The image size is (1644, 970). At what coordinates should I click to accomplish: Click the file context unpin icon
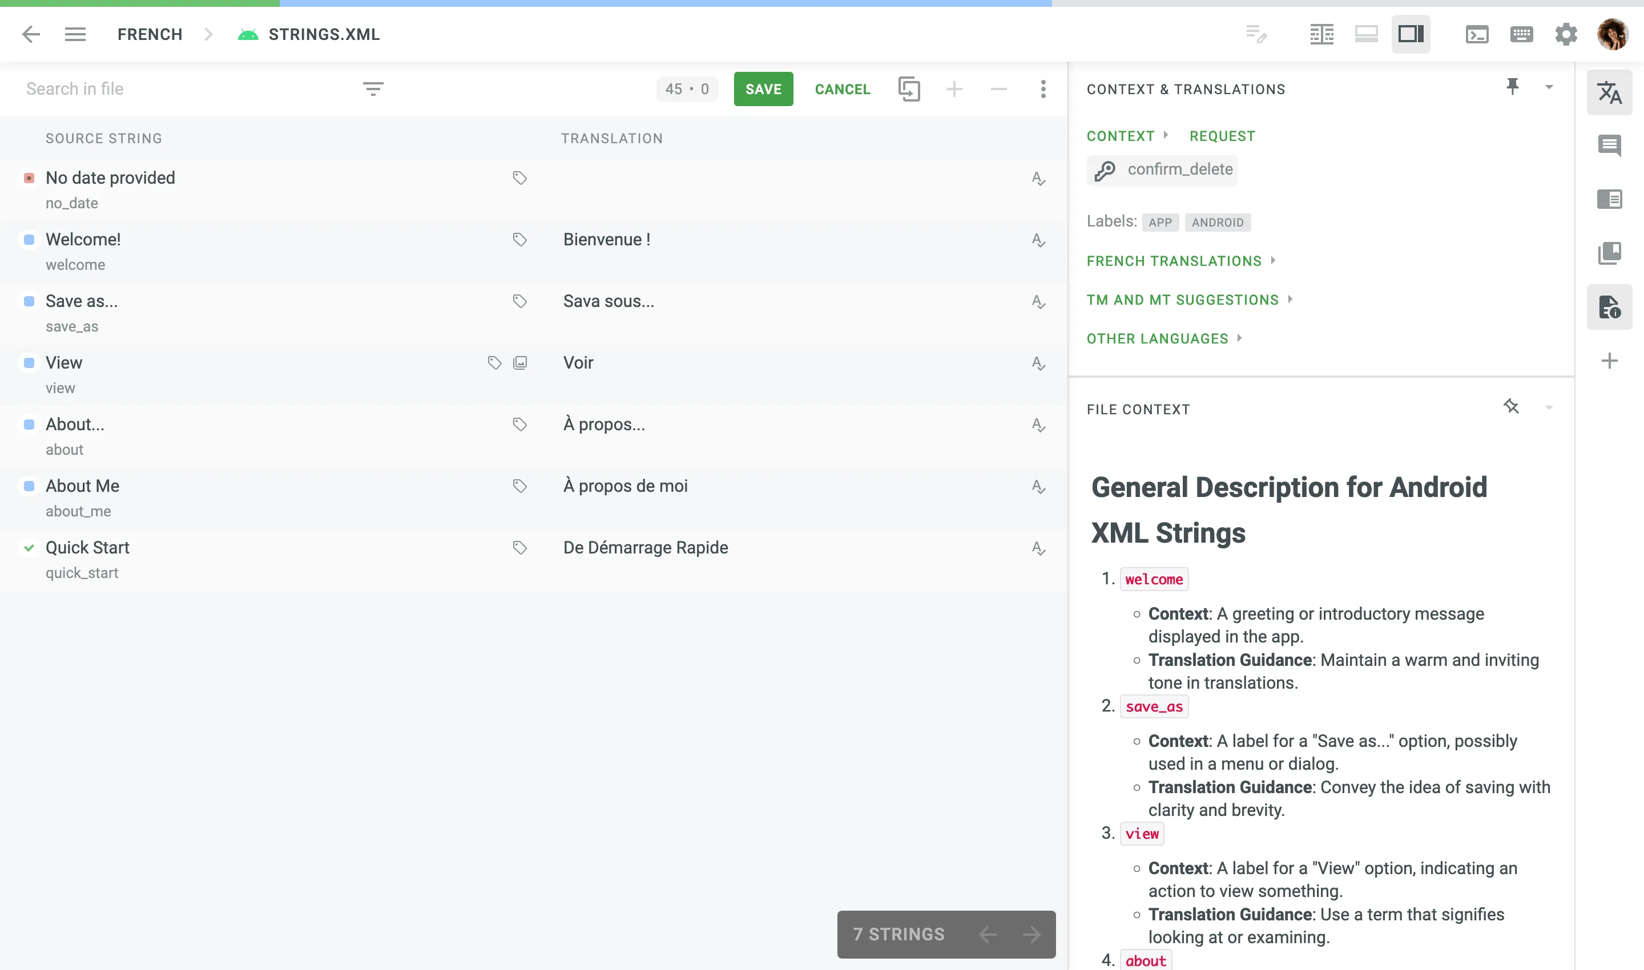[x=1510, y=406]
